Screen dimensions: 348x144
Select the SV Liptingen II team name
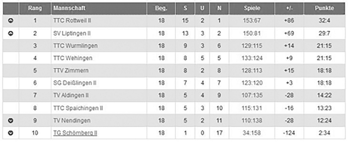click(x=72, y=33)
